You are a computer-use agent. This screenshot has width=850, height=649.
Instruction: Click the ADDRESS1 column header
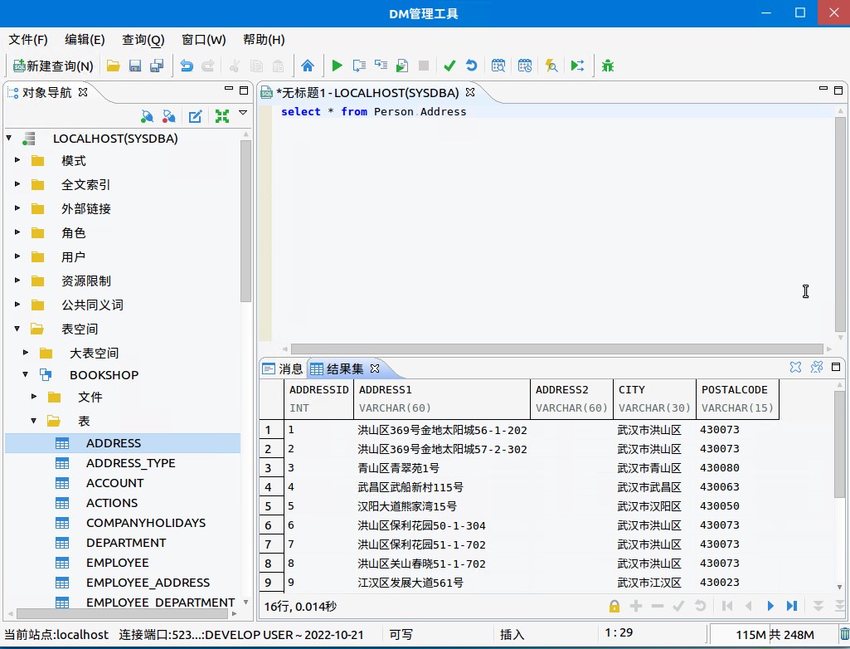click(x=442, y=399)
